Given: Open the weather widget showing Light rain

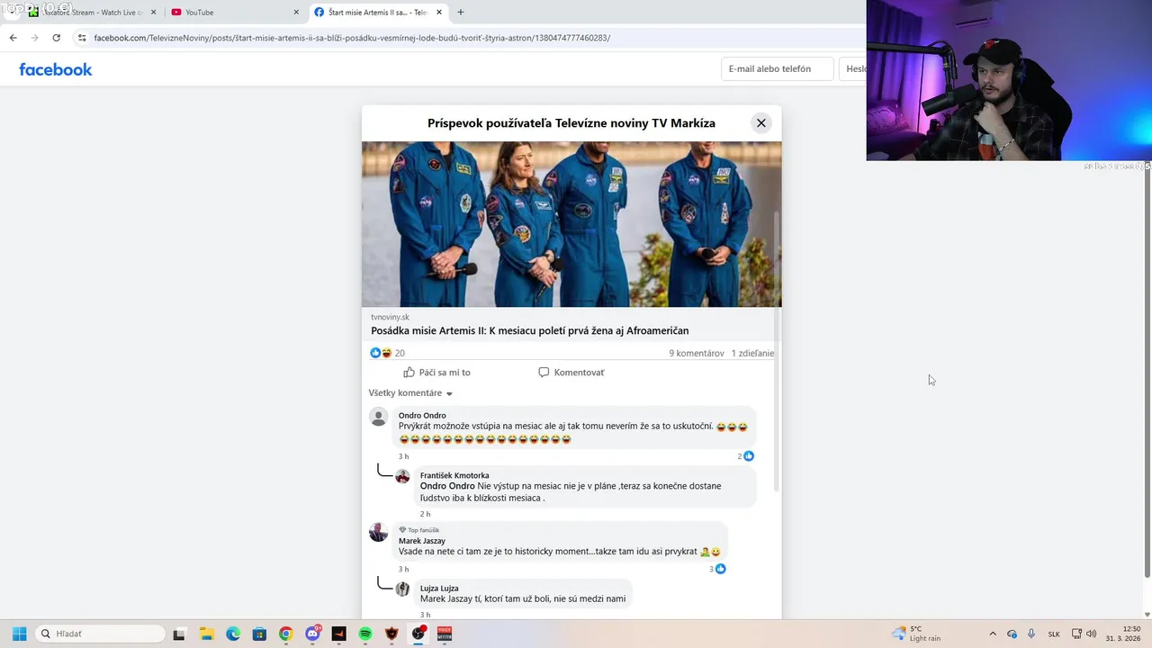Looking at the screenshot, I should (917, 634).
